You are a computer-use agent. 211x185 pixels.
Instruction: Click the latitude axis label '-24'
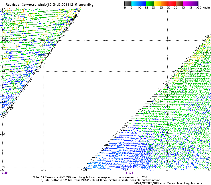[x=3, y=71]
